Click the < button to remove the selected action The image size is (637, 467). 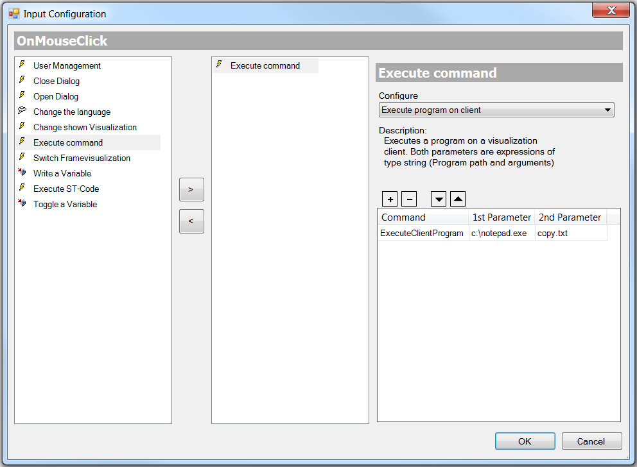[x=191, y=221]
